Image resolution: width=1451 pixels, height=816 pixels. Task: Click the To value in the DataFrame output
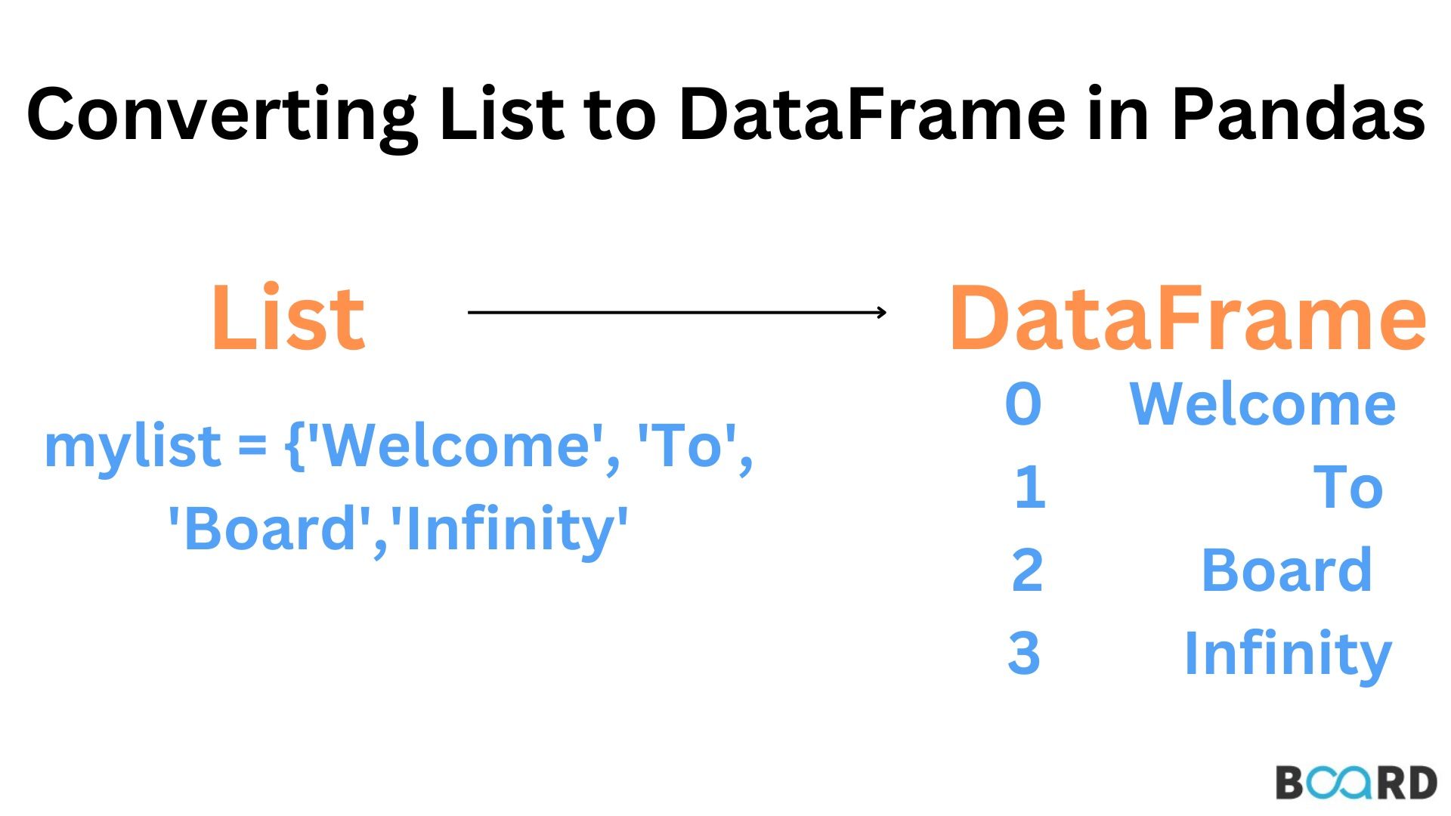pos(1348,487)
